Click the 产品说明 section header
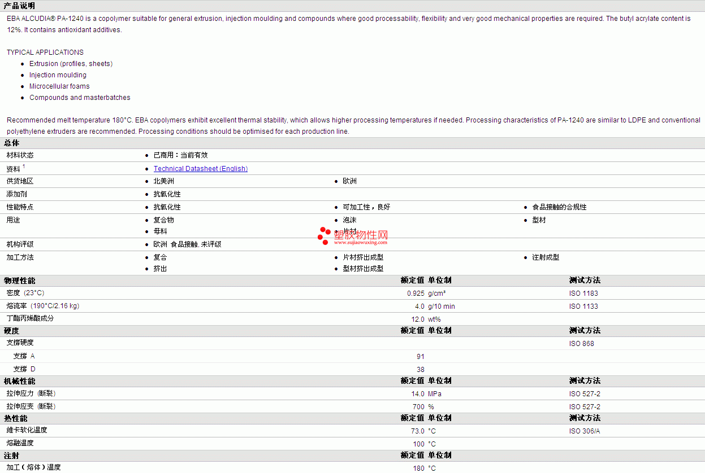The image size is (705, 473). [19, 6]
